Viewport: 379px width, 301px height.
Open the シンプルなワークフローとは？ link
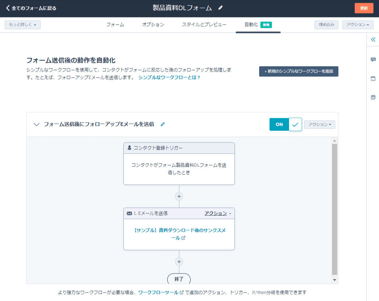tap(169, 77)
